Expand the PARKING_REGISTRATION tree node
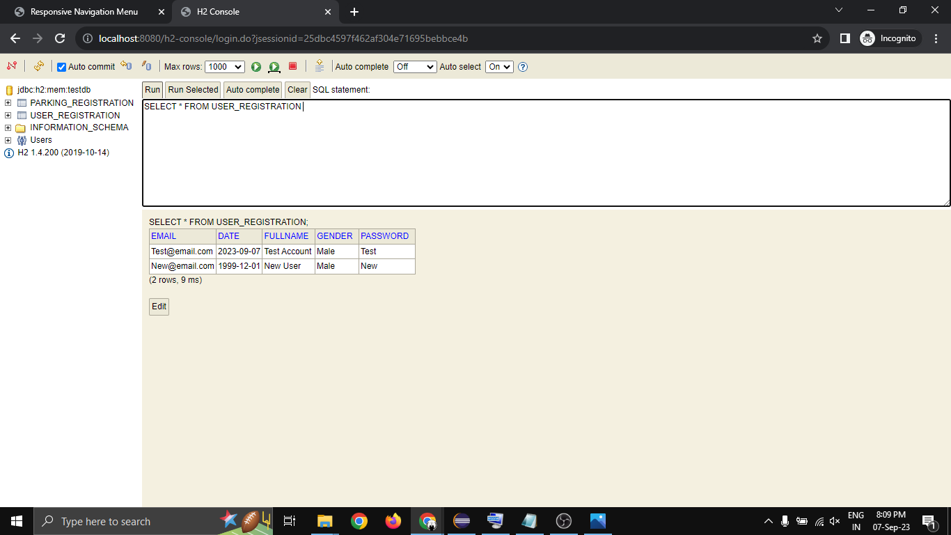Image resolution: width=951 pixels, height=535 pixels. point(8,103)
